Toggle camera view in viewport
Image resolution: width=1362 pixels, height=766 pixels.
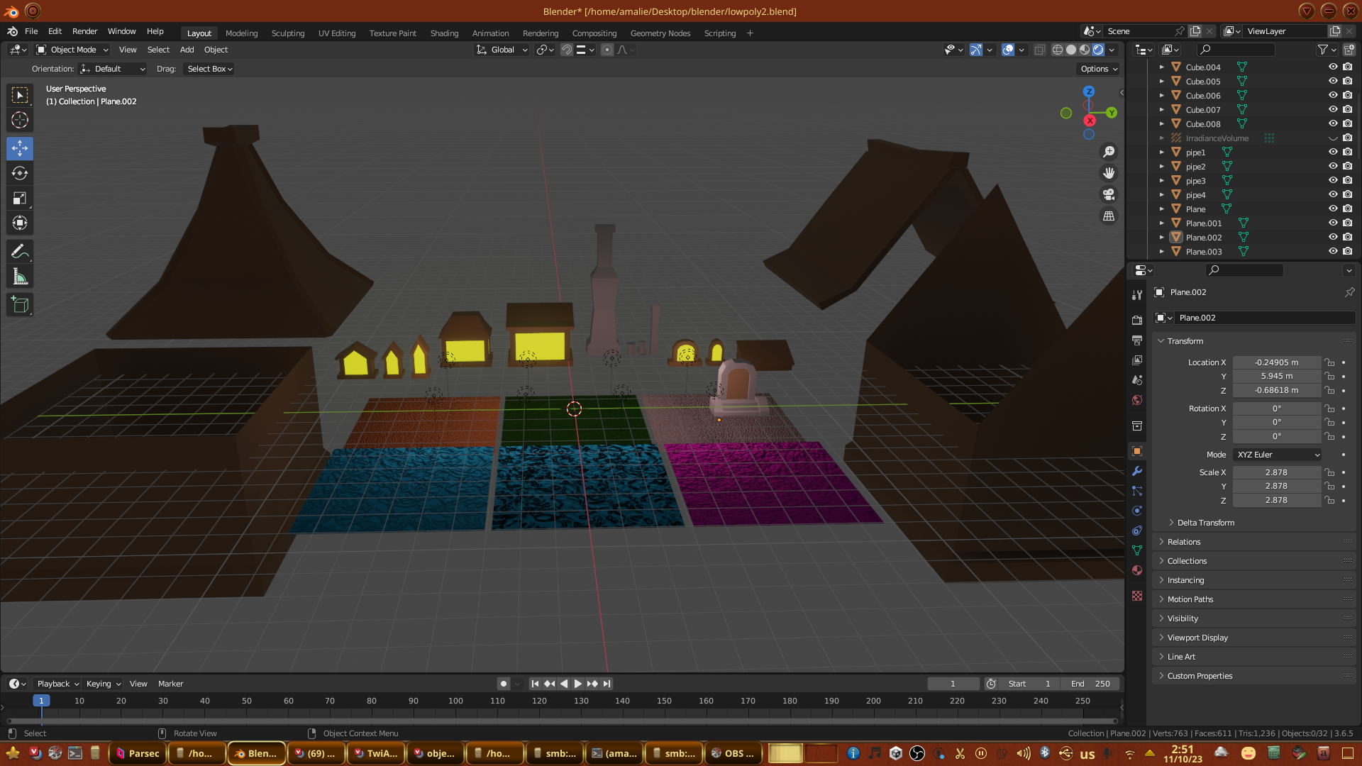click(1109, 194)
